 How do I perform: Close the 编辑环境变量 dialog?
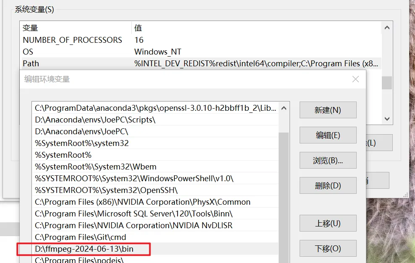(x=355, y=79)
